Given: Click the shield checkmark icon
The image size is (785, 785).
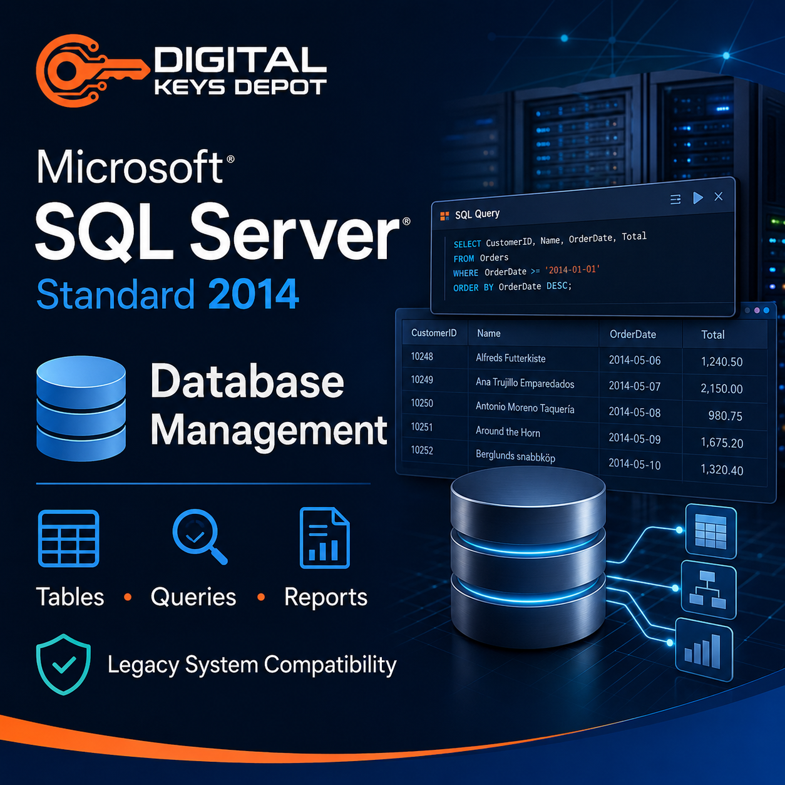Looking at the screenshot, I should 63,664.
